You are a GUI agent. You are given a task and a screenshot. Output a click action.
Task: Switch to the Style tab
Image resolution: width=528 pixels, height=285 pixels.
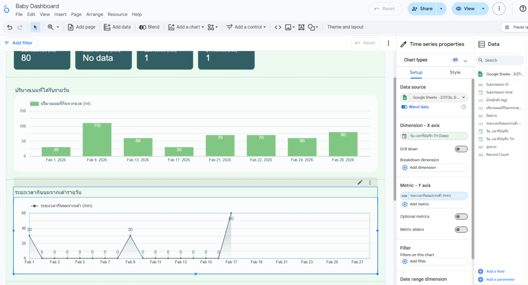[455, 73]
